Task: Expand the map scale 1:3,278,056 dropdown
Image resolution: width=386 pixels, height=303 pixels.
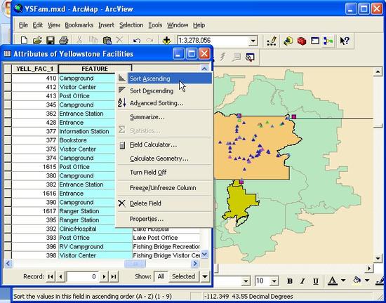Action: point(253,41)
